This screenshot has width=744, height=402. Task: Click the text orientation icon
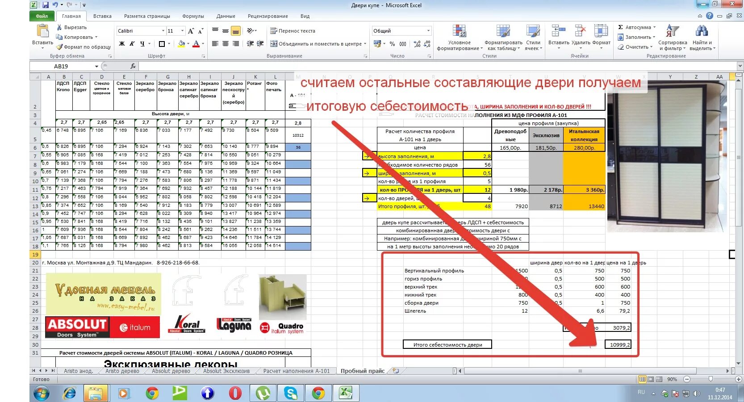tap(251, 31)
